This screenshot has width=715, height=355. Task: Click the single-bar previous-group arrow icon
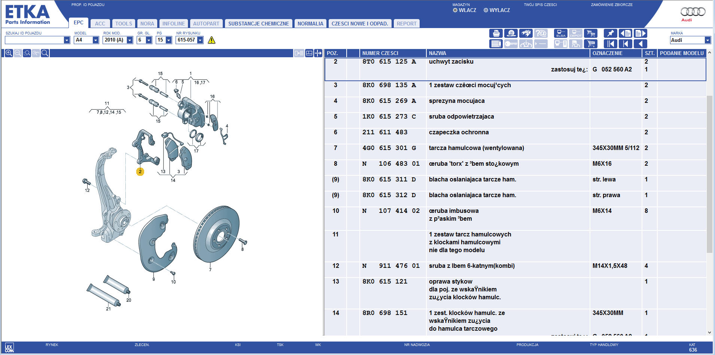626,44
